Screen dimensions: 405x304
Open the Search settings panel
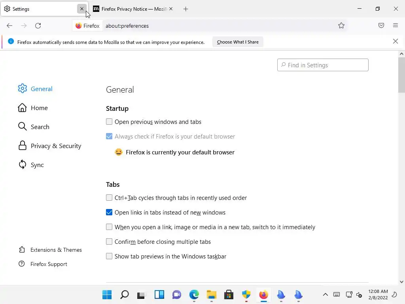34,127
